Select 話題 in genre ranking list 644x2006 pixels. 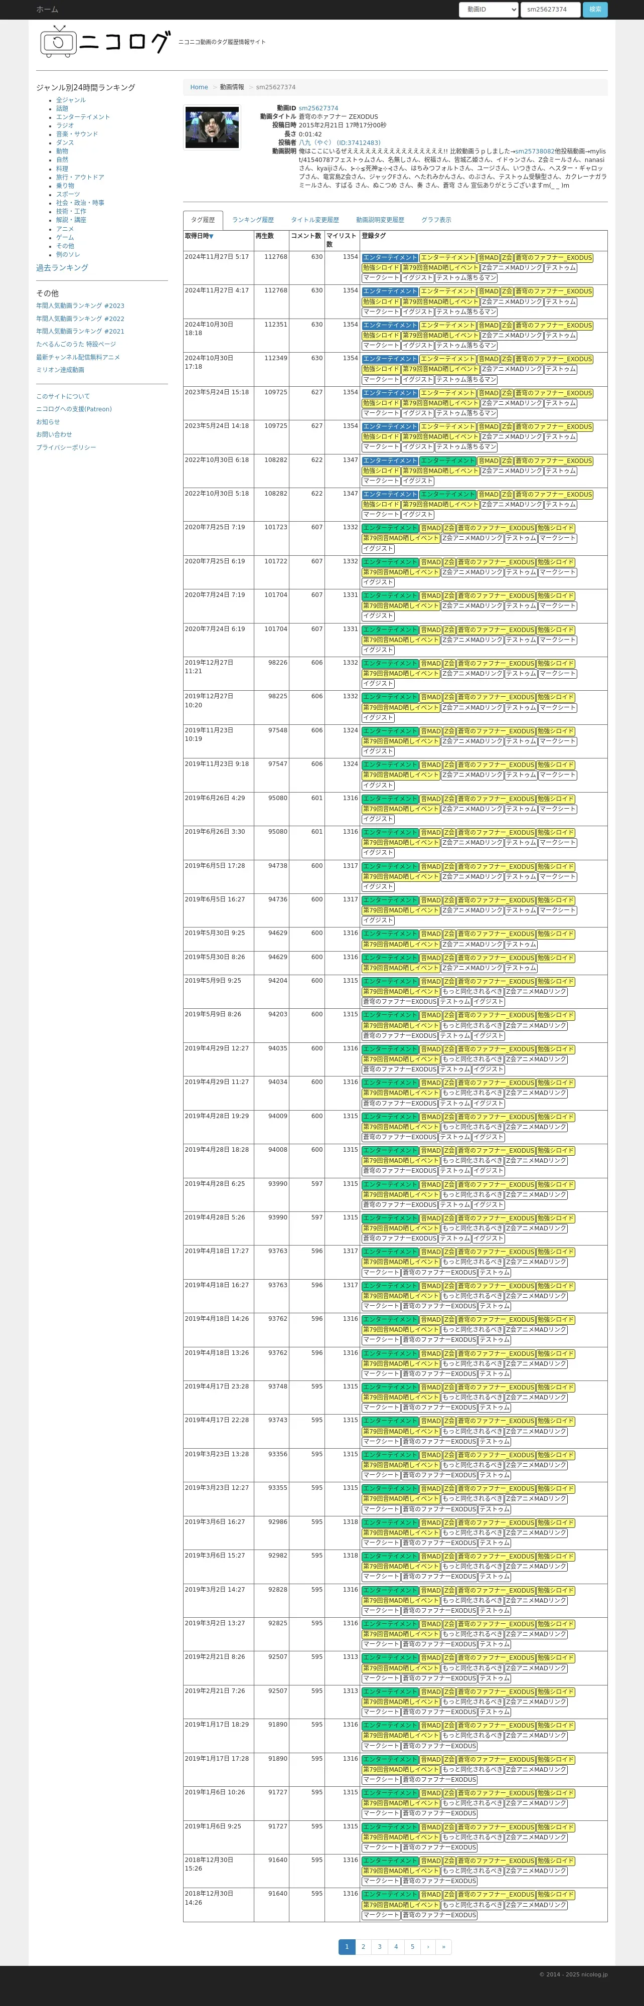[x=62, y=108]
